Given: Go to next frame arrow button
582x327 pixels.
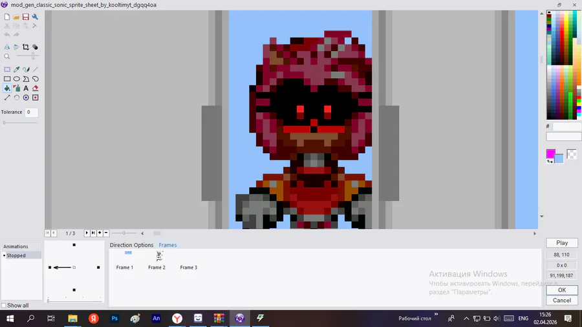Looking at the screenshot, I should (87, 233).
